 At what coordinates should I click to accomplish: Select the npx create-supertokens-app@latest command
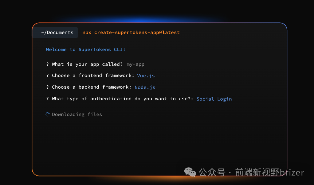131,32
